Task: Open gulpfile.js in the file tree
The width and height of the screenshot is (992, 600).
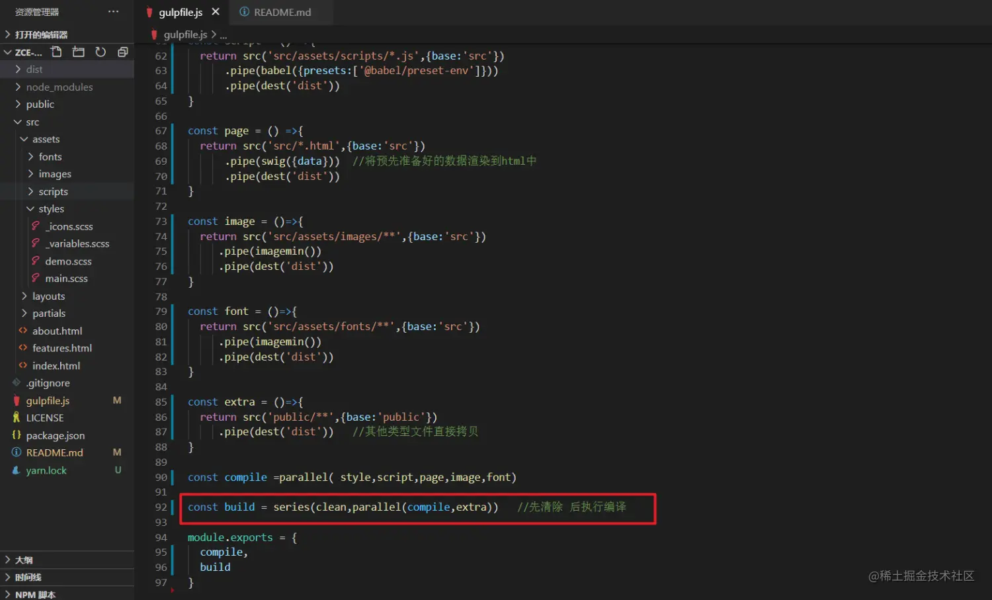Action: [67, 401]
